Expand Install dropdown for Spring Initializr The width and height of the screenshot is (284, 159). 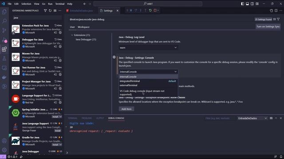[x=60, y=117]
